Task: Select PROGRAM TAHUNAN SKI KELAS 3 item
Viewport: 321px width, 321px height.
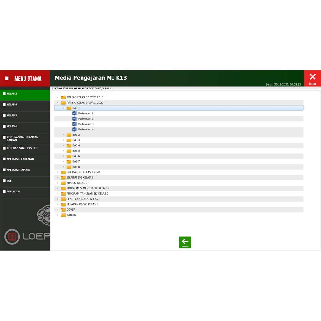Action: click(87, 194)
